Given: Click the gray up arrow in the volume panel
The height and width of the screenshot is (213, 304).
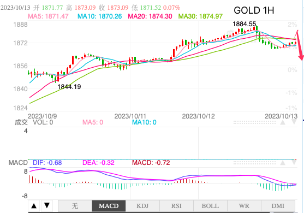Looking at the screenshot, I should (283, 122).
